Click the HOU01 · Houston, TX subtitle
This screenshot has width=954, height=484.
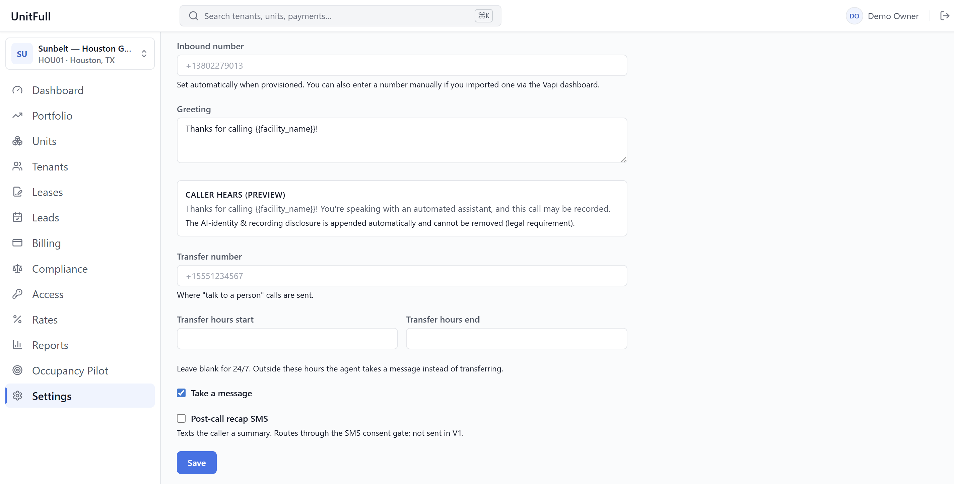coord(76,60)
